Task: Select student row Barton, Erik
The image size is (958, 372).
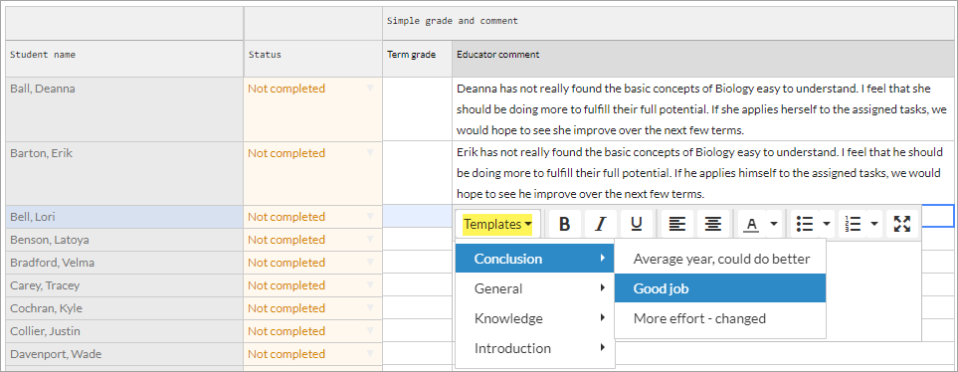Action: pos(124,173)
